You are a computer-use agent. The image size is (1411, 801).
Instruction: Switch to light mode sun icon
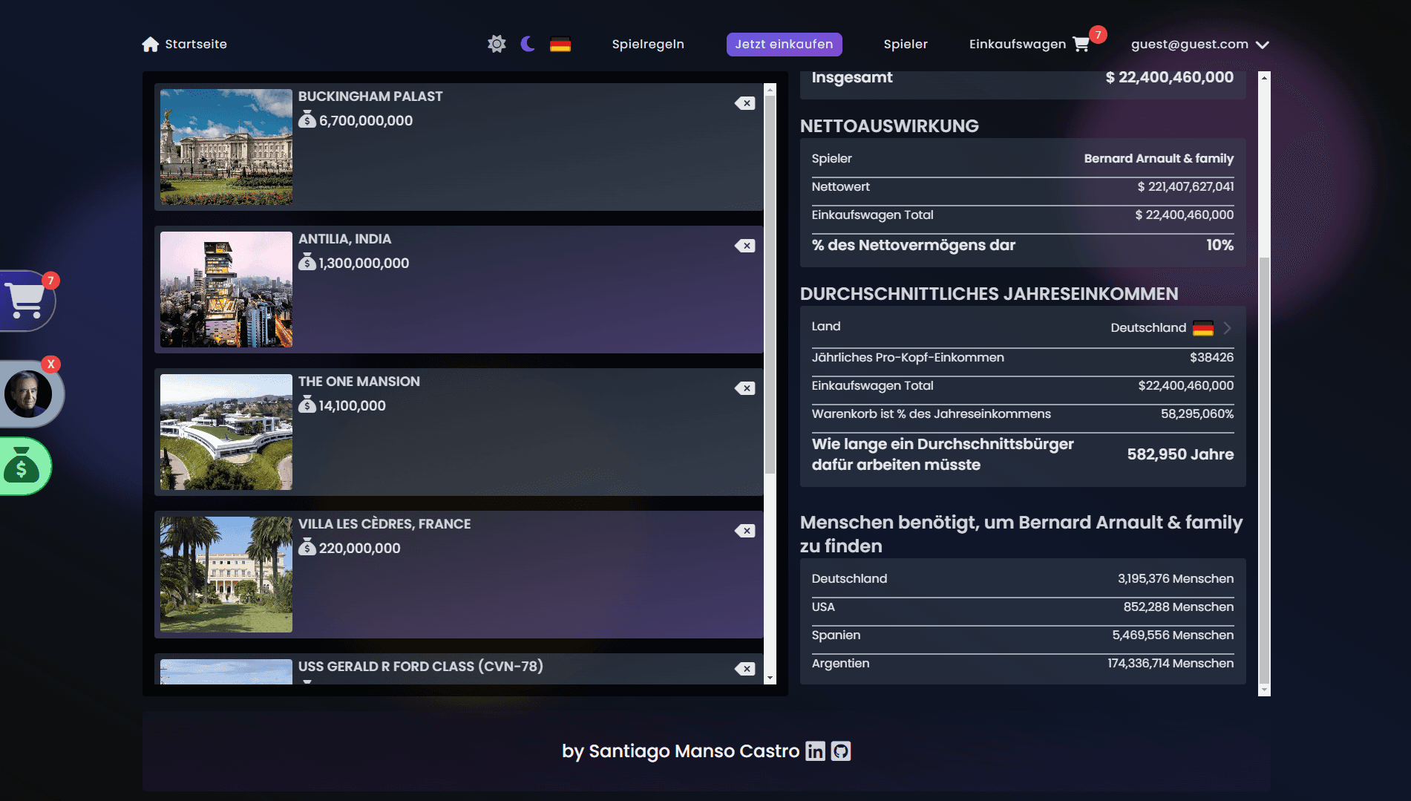tap(497, 44)
